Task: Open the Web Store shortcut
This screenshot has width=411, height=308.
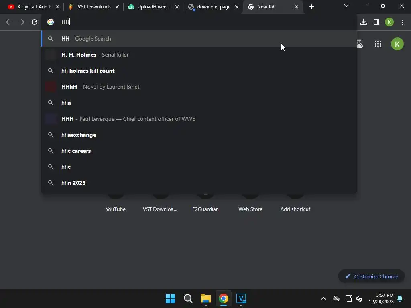Action: [250, 209]
